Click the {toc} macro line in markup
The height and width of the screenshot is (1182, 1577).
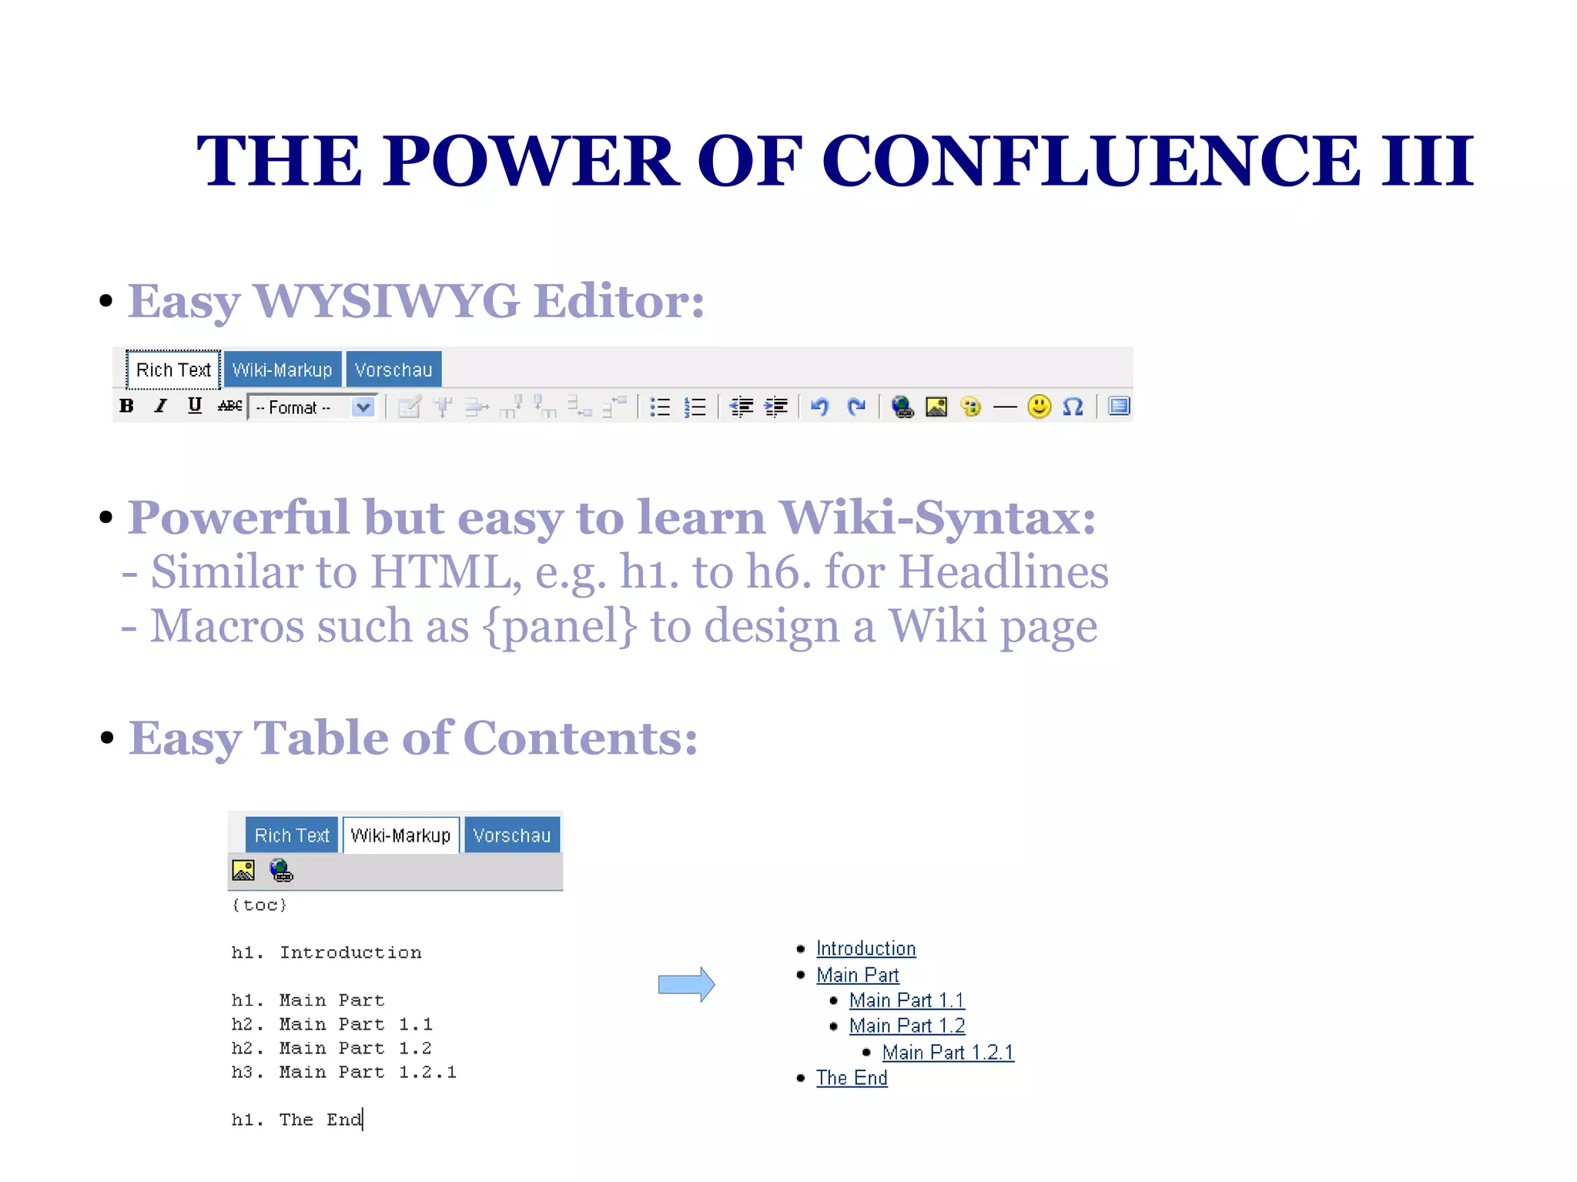[x=259, y=905]
